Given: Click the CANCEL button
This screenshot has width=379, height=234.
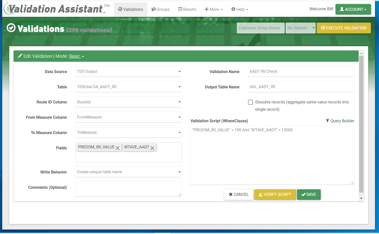Looking at the screenshot, I should coord(239,195).
